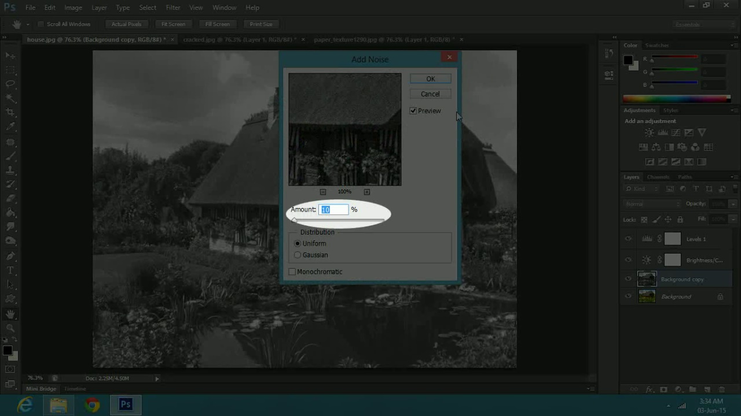
Task: Enable Scroll All Windows option
Action: click(41, 24)
